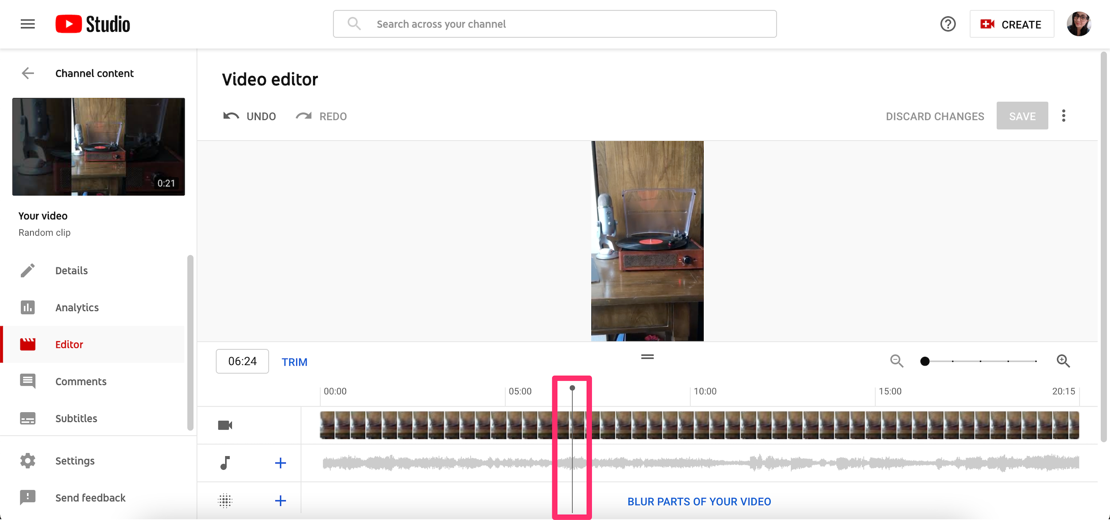
Task: Click the music note add icon
Action: 280,463
